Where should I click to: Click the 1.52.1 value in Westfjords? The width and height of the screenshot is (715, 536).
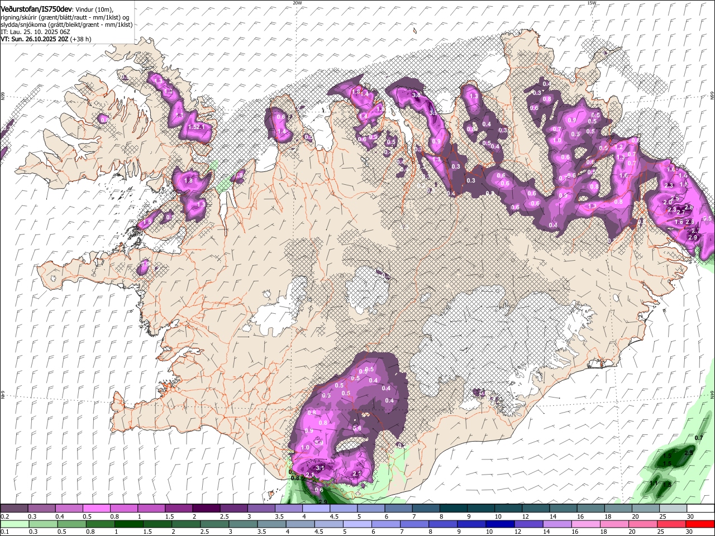pos(197,127)
